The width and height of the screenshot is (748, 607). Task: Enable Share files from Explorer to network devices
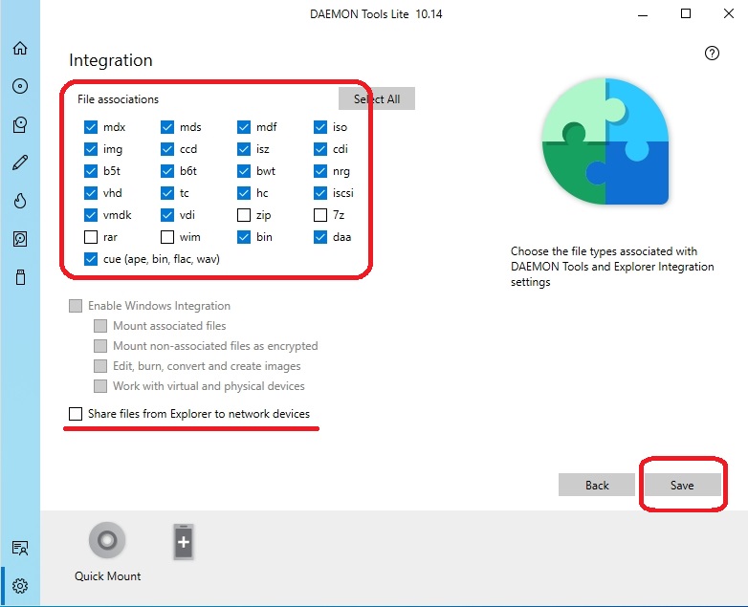(x=76, y=413)
